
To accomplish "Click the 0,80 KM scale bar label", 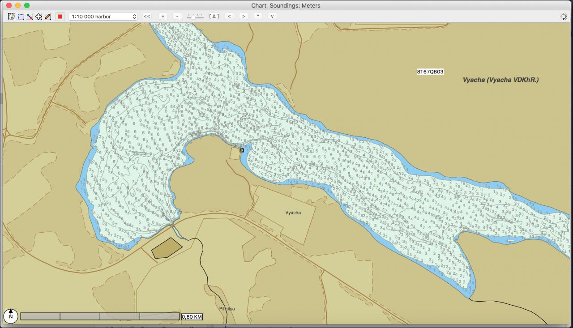I will click(192, 317).
